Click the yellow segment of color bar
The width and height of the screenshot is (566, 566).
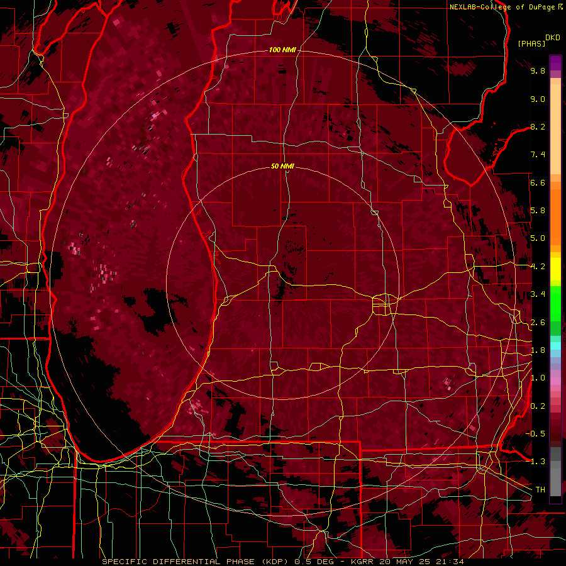555,269
